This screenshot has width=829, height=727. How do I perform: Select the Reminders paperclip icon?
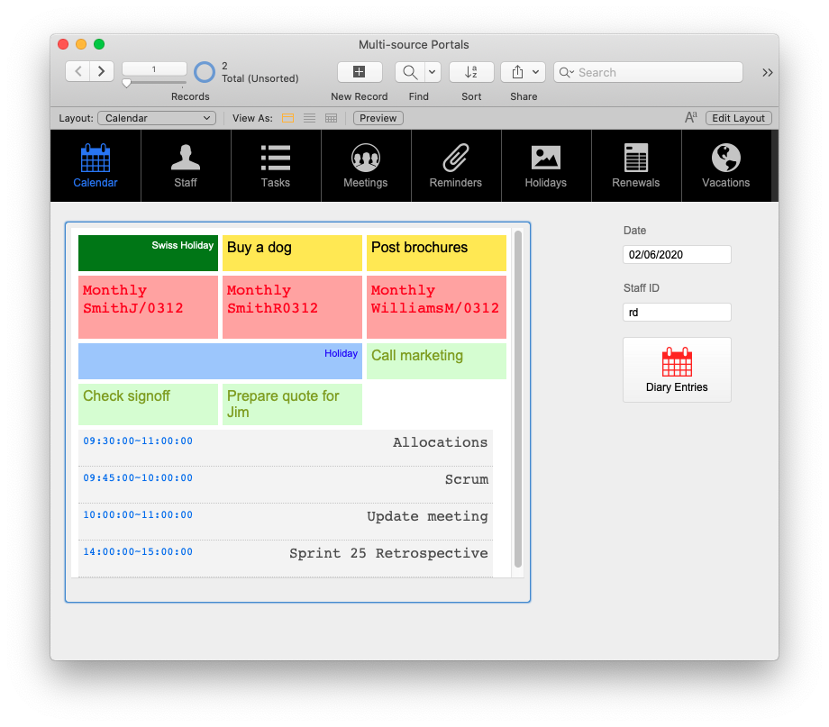pos(455,158)
